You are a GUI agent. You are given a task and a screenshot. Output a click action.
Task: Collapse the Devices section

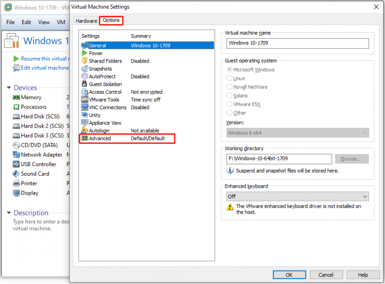coord(9,88)
